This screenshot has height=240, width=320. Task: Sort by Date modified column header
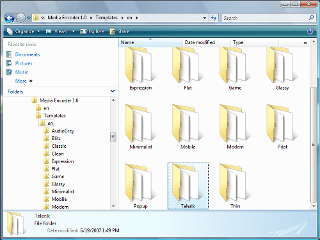[207, 42]
